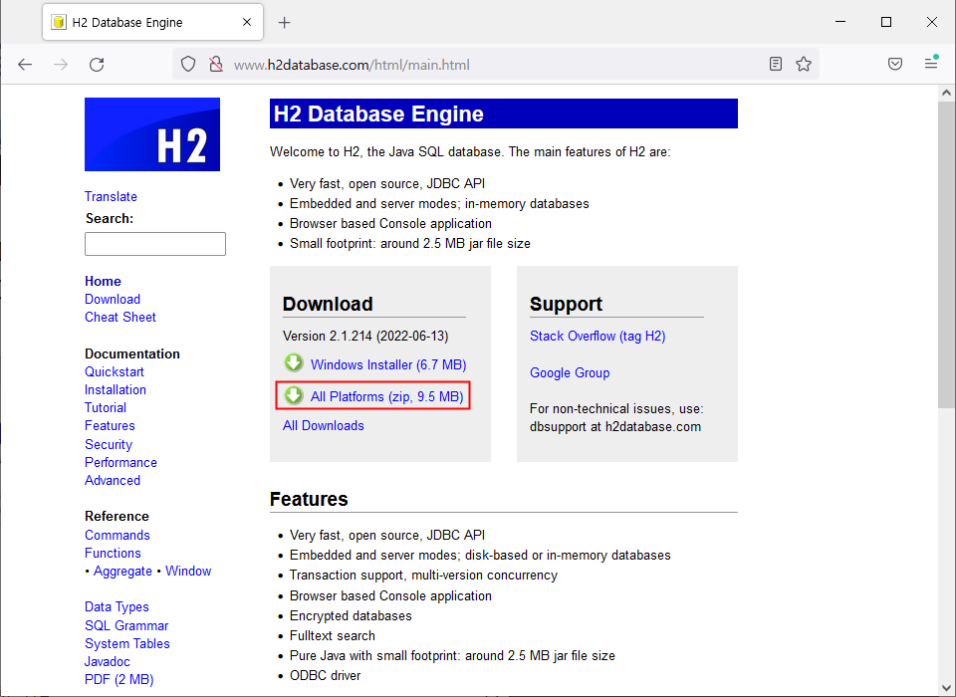Open the SQL Grammar link
This screenshot has width=956, height=697.
click(126, 625)
